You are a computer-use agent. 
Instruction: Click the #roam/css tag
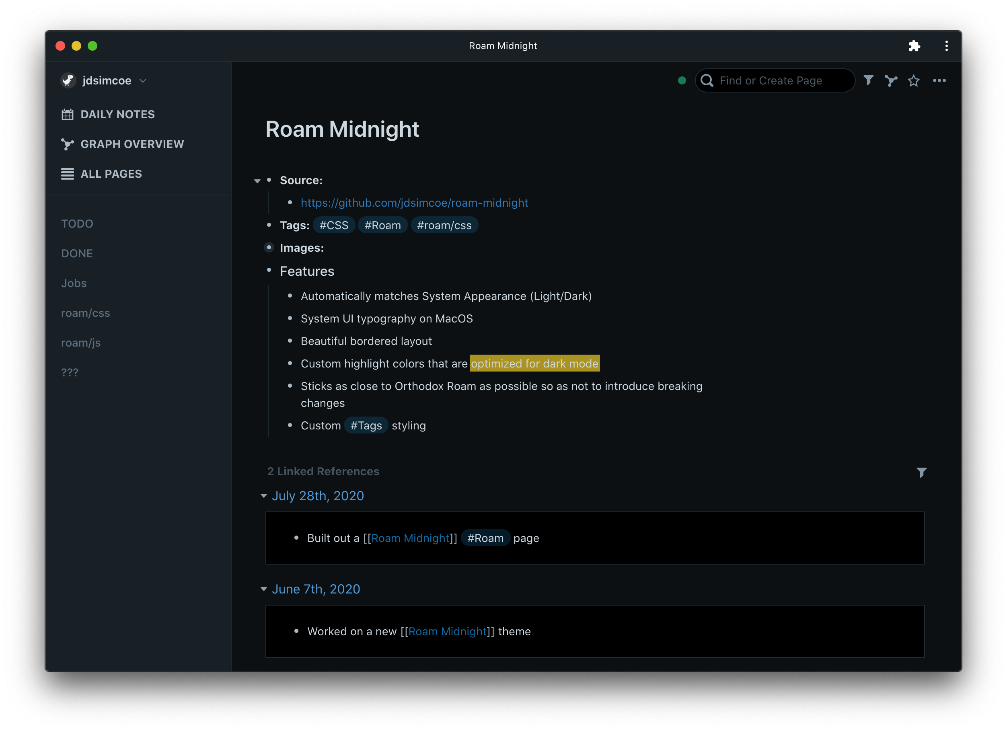point(444,226)
